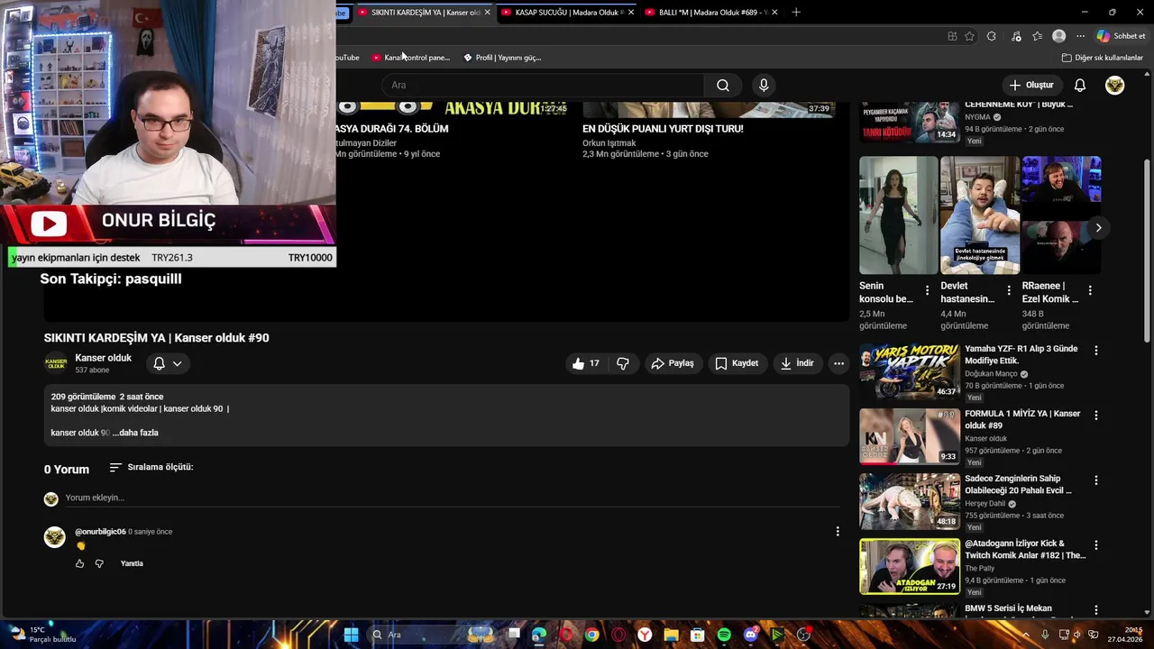The height and width of the screenshot is (649, 1154).
Task: Open the Sıralama ölçütü comment sort dropdown
Action: (151, 467)
